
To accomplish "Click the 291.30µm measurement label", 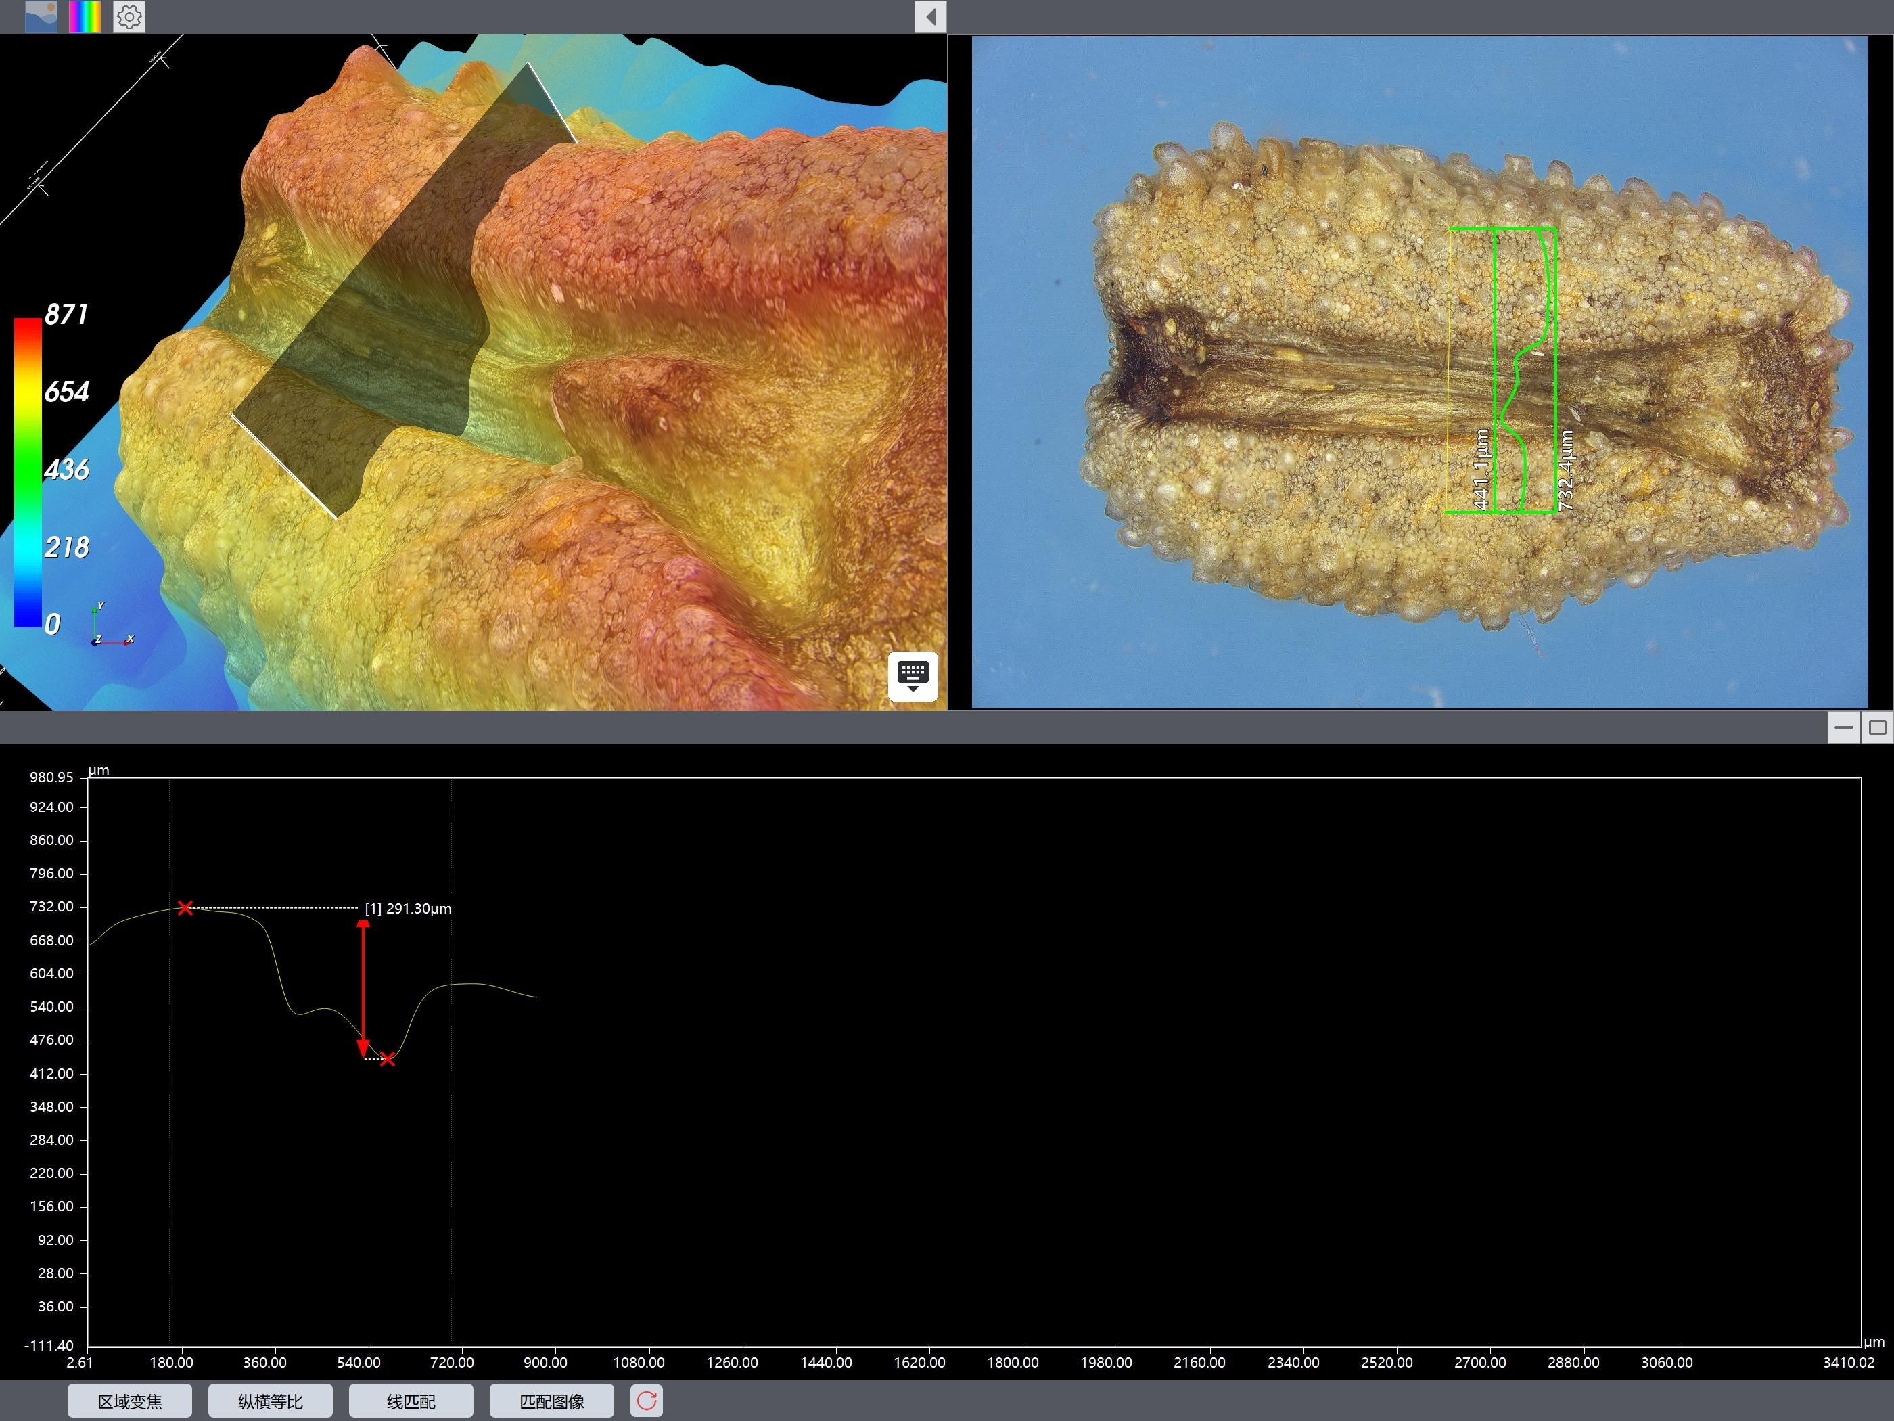I will coord(409,909).
